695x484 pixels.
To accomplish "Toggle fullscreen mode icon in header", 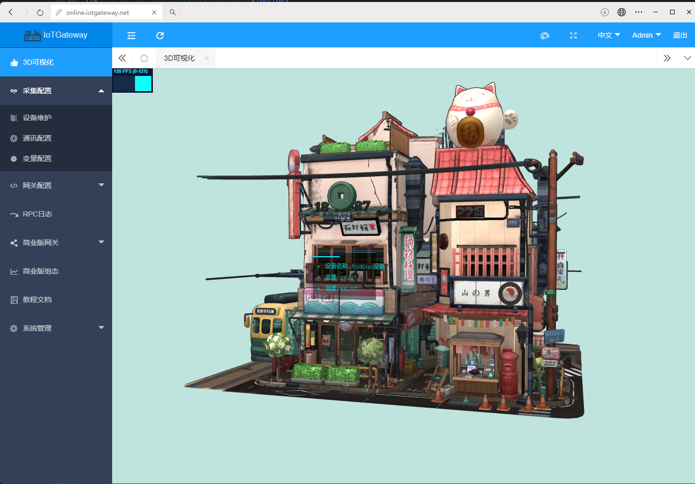I will coord(573,35).
